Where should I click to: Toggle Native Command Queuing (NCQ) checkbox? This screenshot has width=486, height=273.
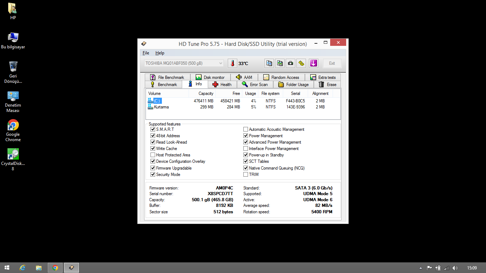pos(245,168)
